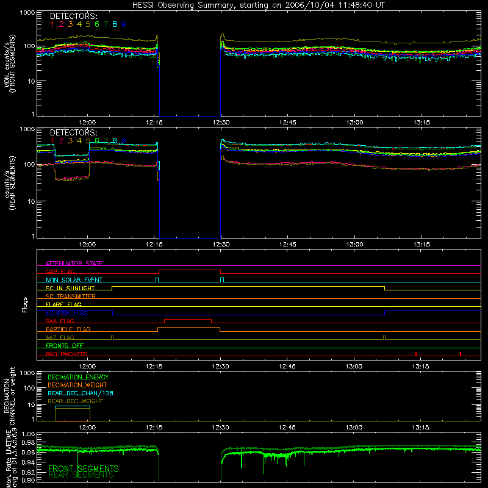
Task: Click 13:00 tick under rear segments plot
Action: pyautogui.click(x=354, y=245)
